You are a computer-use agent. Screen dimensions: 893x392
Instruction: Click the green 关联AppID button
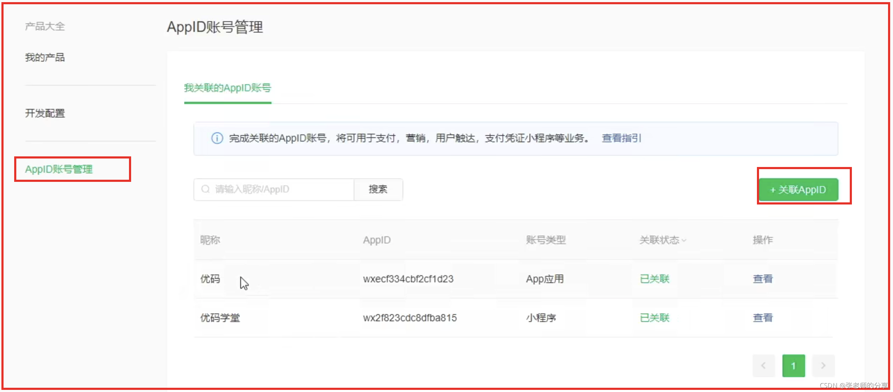tap(798, 190)
